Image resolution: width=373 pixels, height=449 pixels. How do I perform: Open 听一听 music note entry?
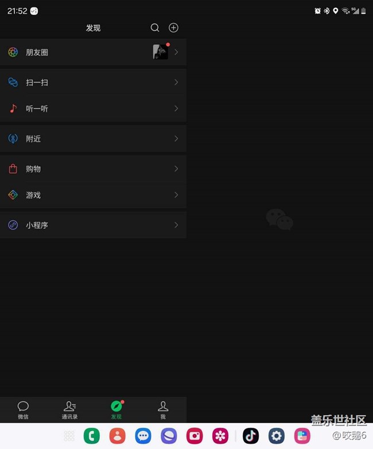pyautogui.click(x=93, y=109)
